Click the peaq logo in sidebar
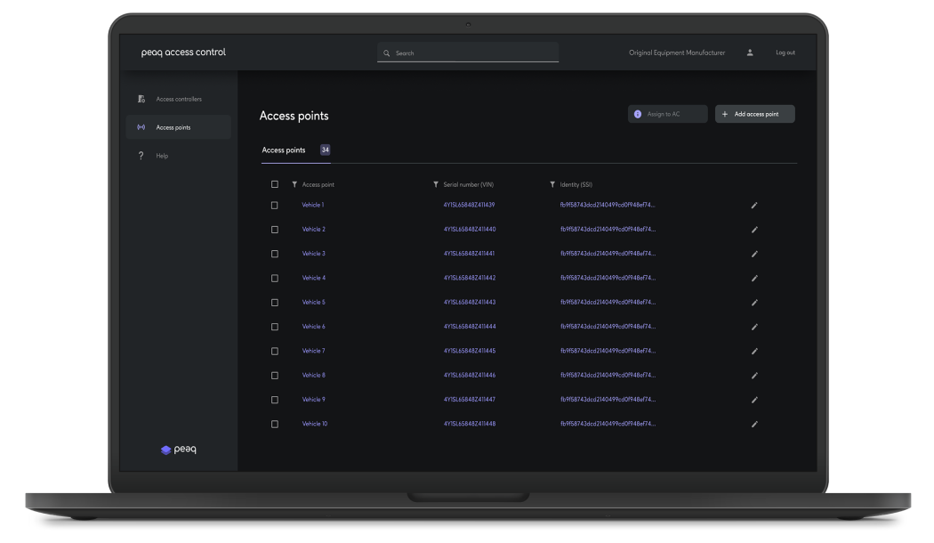 pyautogui.click(x=179, y=450)
